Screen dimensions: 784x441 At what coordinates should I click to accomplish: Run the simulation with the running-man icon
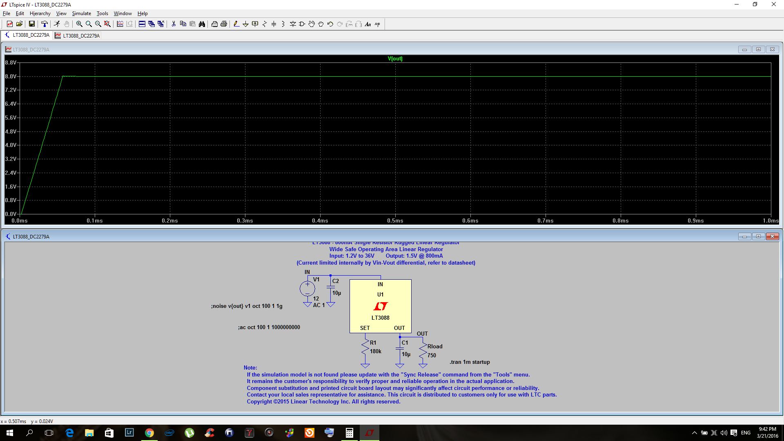tap(57, 24)
